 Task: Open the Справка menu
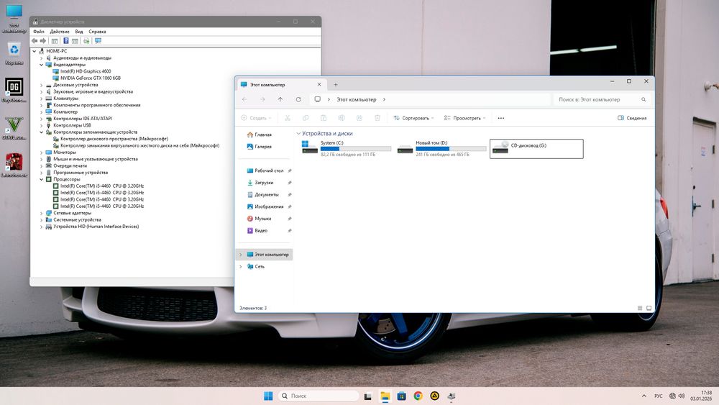(x=97, y=32)
